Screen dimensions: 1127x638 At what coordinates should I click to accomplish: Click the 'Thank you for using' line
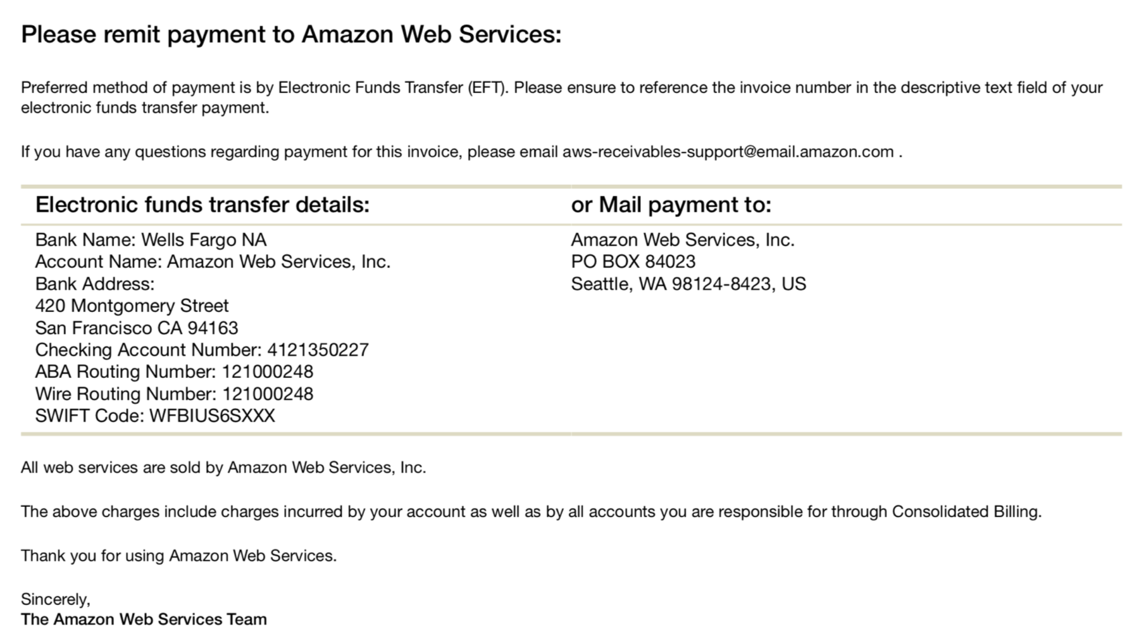(178, 556)
